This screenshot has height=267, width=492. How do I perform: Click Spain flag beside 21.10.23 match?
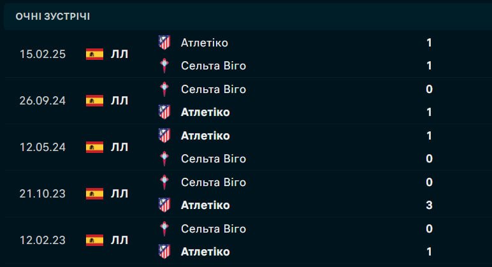(94, 194)
